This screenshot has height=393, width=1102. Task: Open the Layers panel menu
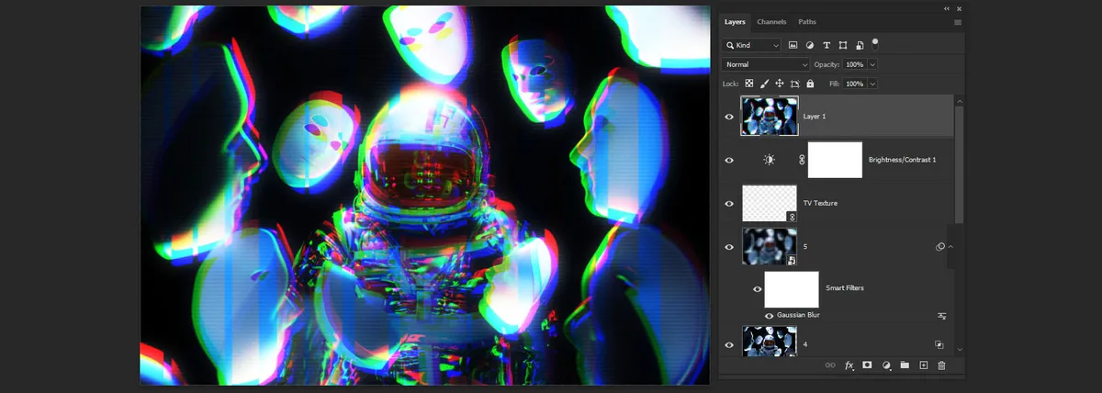(x=958, y=22)
